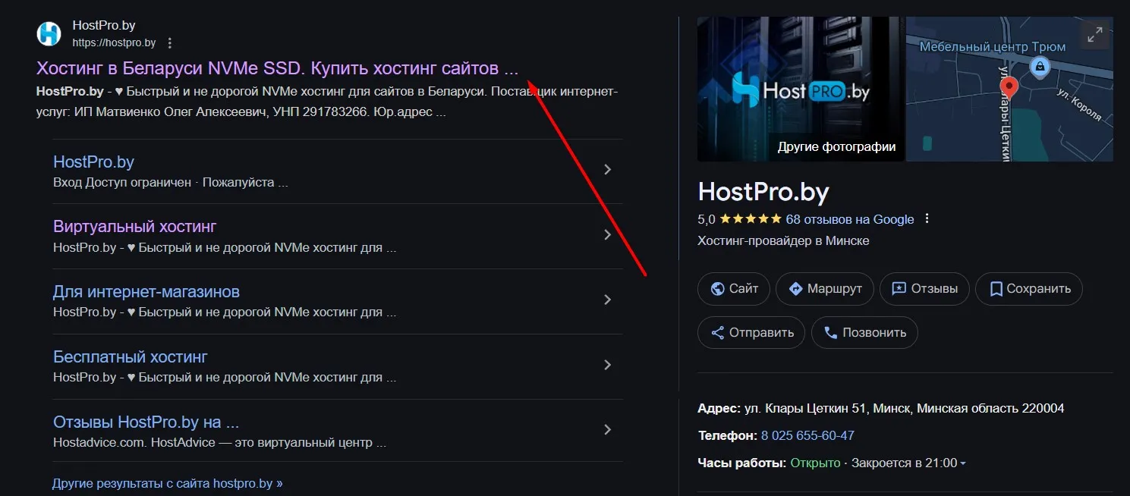Call the phone number 8 025 655-60-47

807,435
